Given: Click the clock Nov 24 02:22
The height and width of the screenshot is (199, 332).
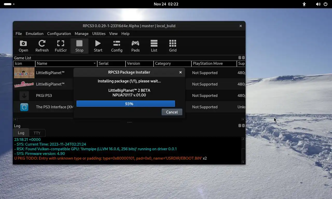Looking at the screenshot, I should [x=166, y=4].
